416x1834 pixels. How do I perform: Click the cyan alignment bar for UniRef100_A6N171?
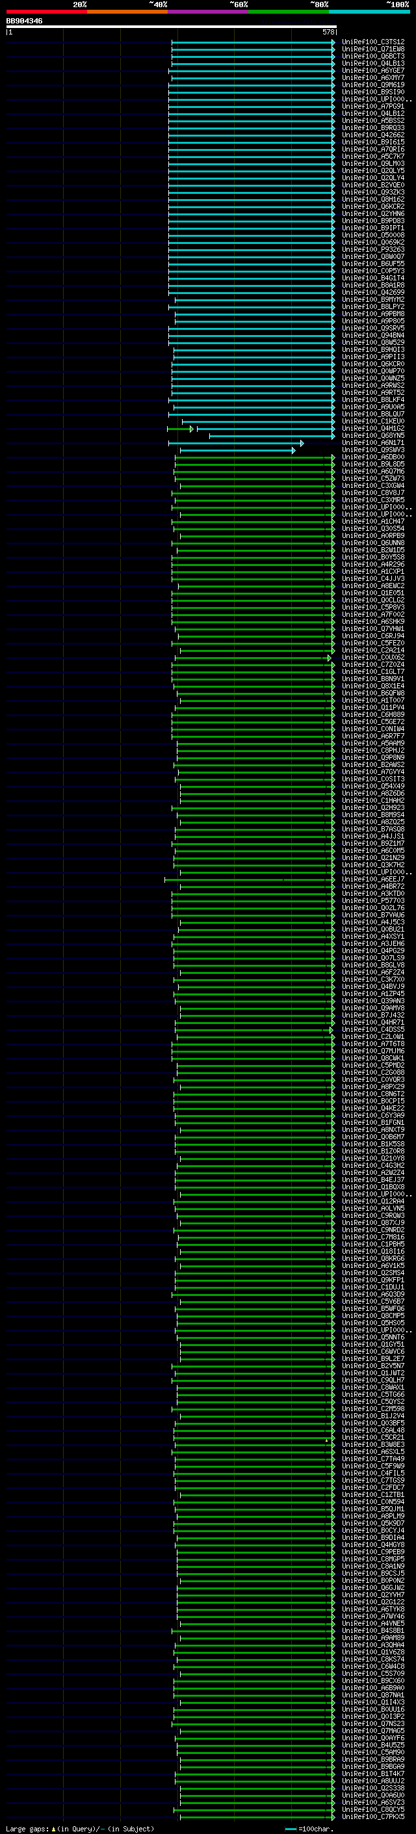point(236,443)
